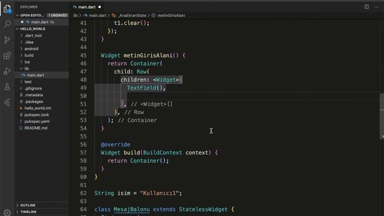Click _AnaEkranState in the breadcrumb

point(132,16)
